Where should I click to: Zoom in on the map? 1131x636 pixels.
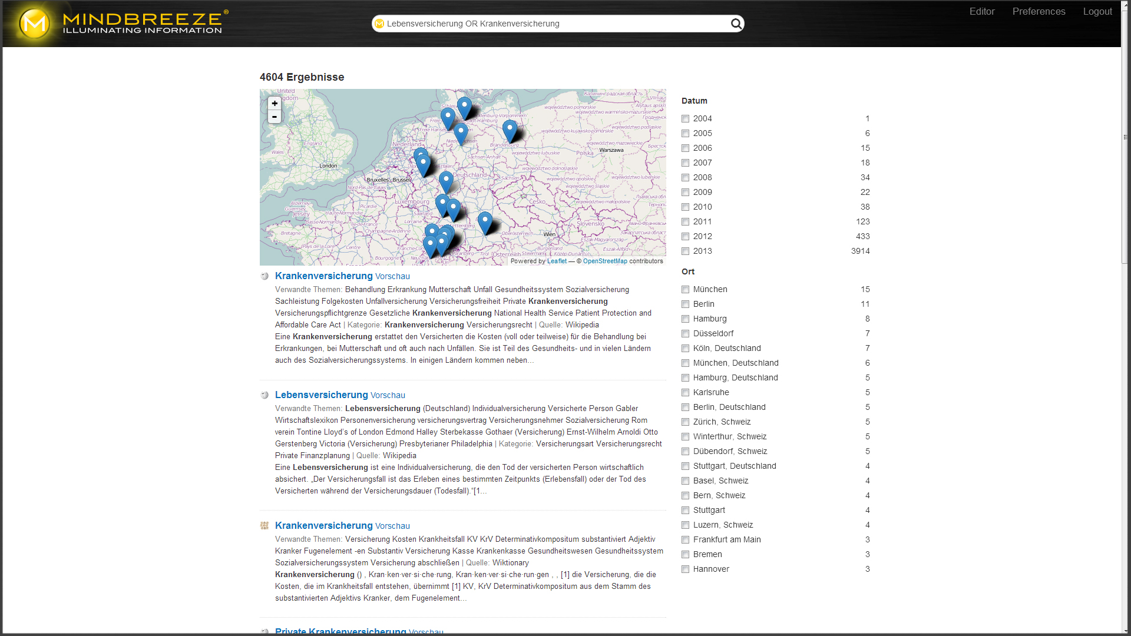click(x=275, y=103)
